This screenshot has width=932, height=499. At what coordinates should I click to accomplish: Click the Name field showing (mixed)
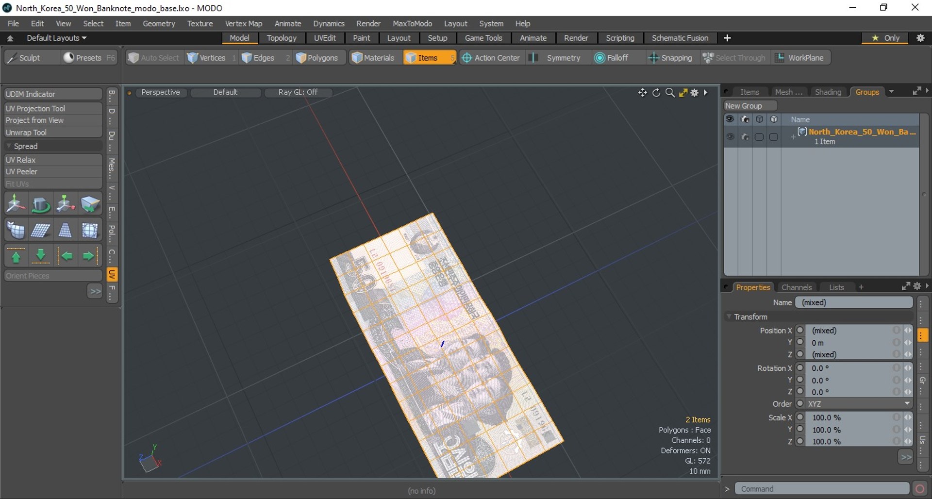(854, 302)
